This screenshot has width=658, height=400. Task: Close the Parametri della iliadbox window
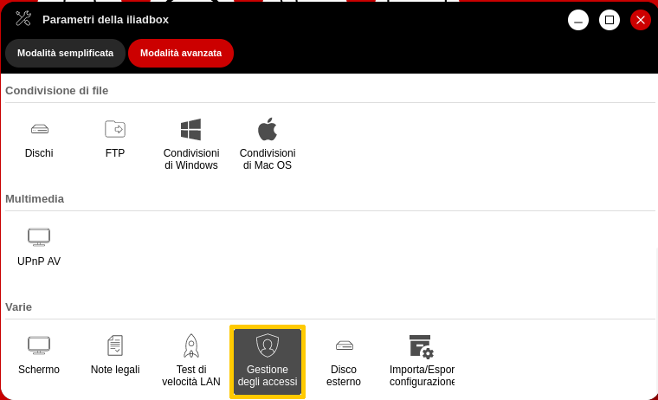[641, 20]
